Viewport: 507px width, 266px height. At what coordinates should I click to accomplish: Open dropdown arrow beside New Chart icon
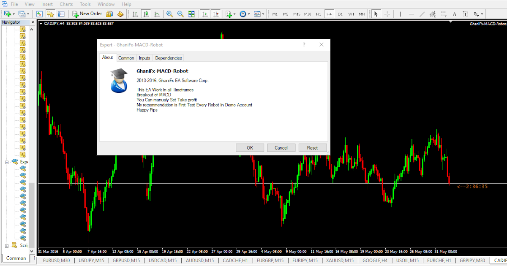[14, 14]
